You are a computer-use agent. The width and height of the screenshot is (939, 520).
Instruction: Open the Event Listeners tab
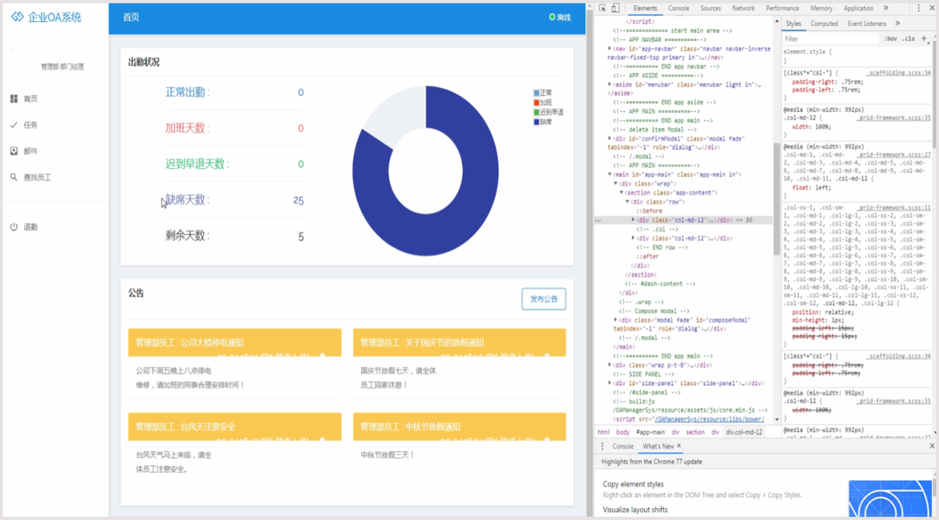coord(867,24)
